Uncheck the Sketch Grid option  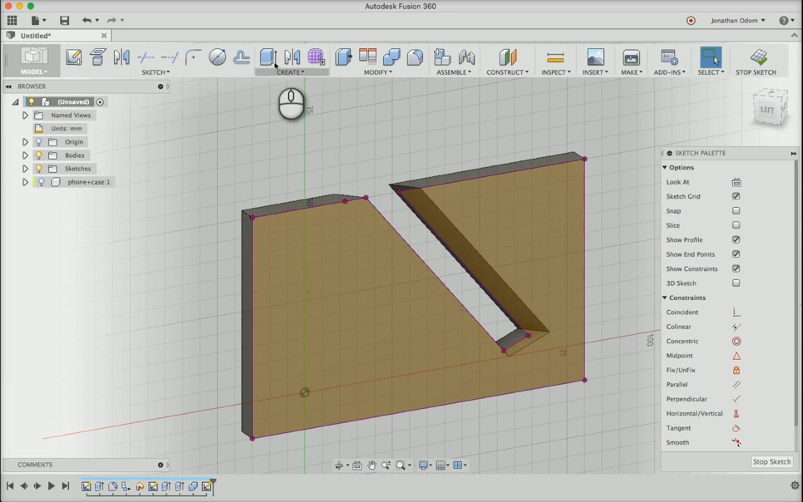[736, 196]
